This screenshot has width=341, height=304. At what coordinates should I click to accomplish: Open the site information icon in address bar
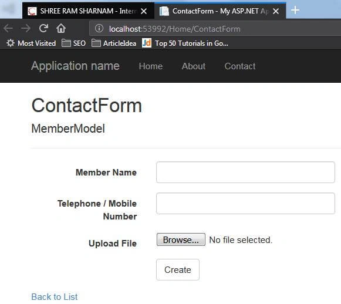tap(99, 28)
